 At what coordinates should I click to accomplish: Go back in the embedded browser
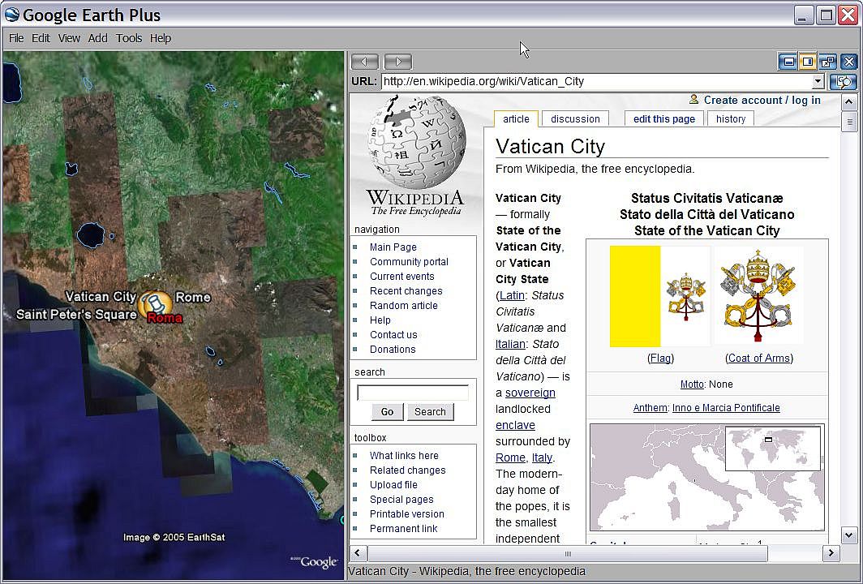(x=365, y=62)
